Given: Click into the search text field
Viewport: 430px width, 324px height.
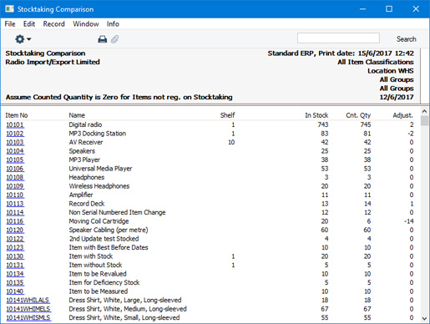Looking at the screenshot, I should pos(338,38).
